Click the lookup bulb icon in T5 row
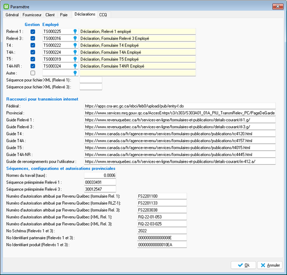The image size is (287, 275). coord(75,59)
